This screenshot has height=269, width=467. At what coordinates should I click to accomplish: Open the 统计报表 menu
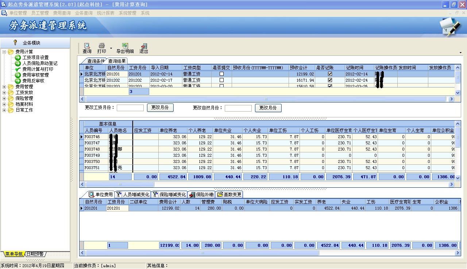click(x=105, y=13)
